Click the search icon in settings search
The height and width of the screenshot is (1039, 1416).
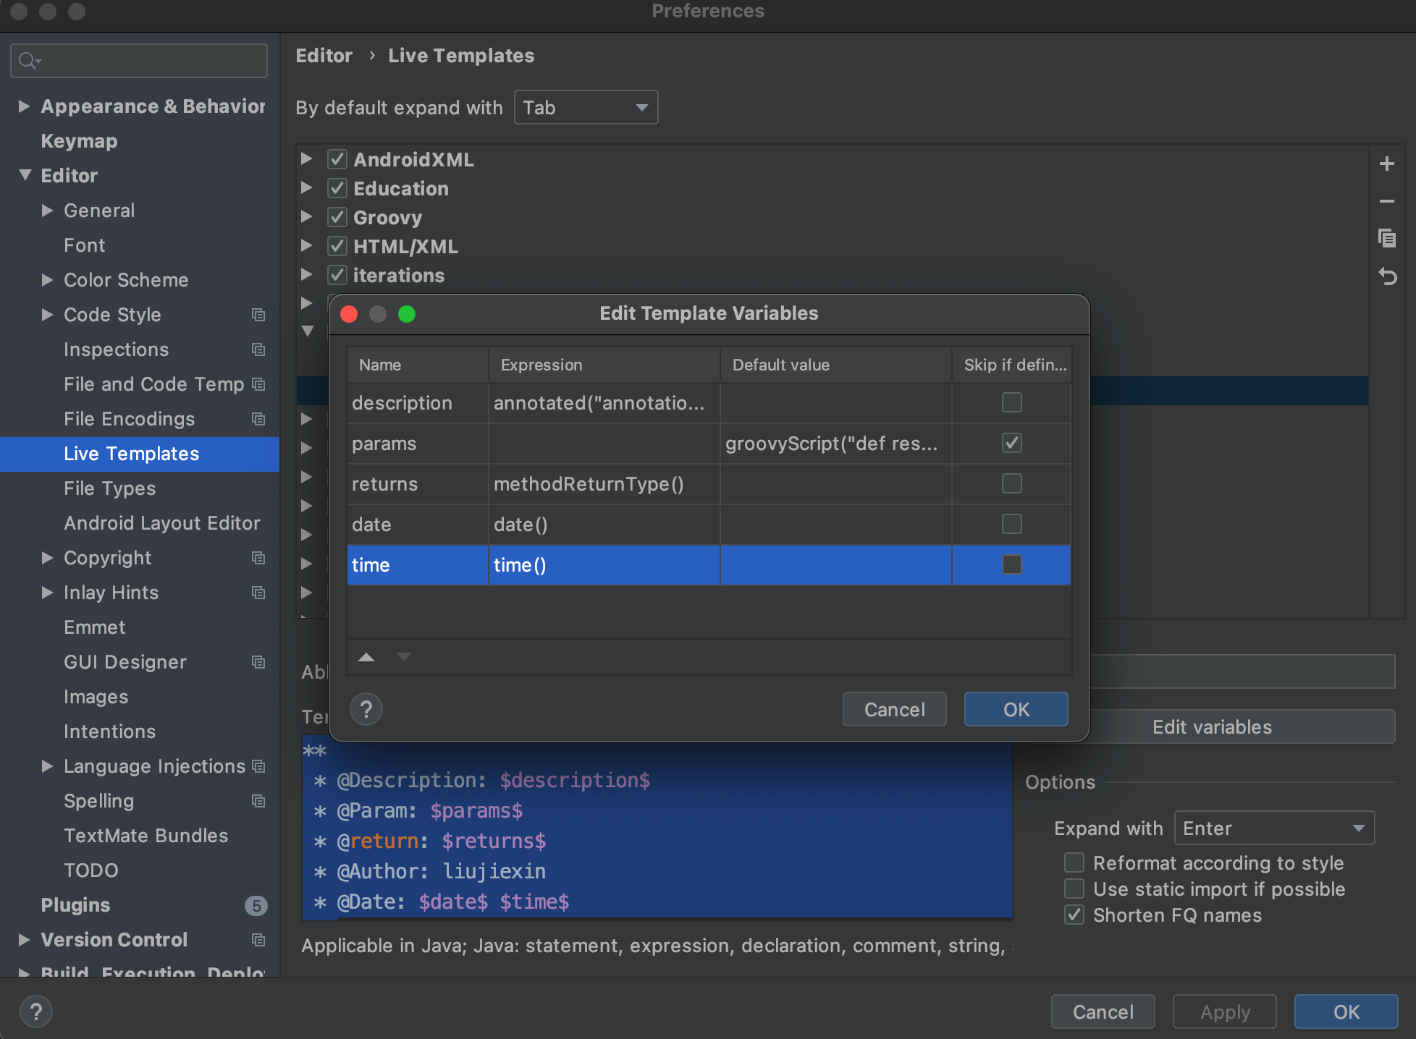[29, 61]
